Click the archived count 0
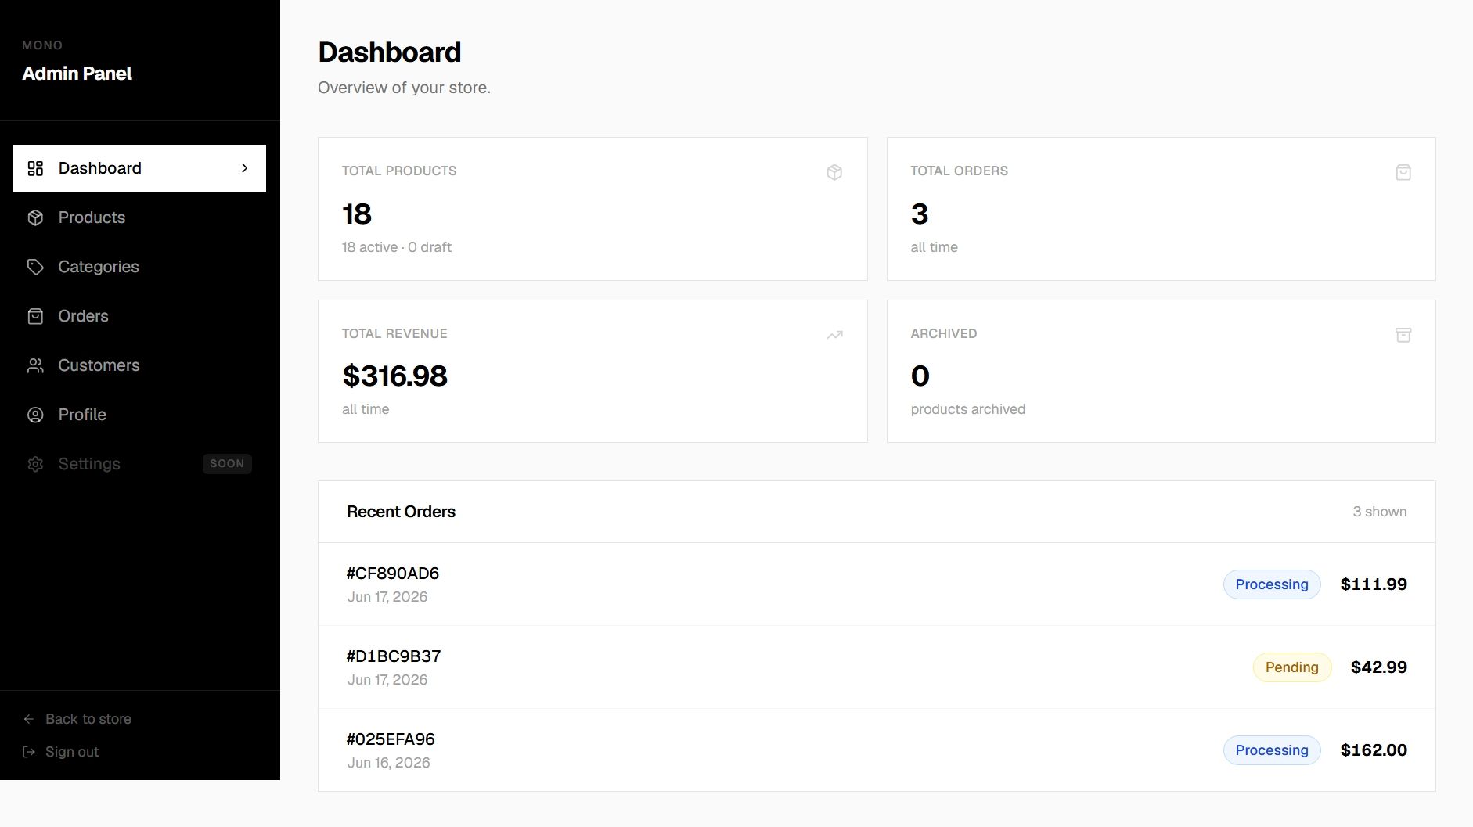This screenshot has height=827, width=1473. (920, 376)
